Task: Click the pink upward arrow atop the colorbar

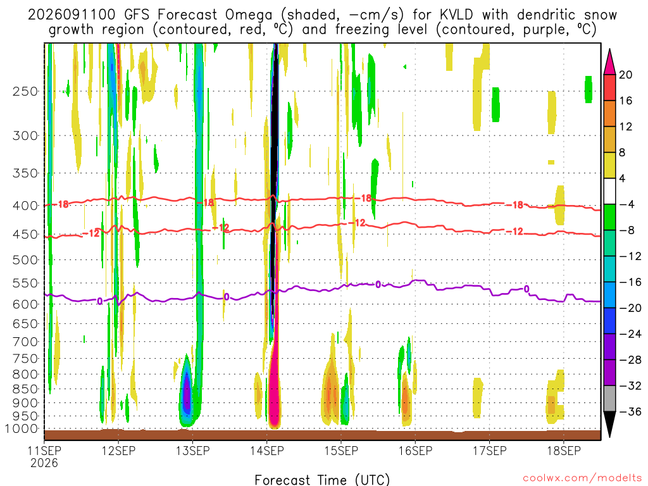Action: pyautogui.click(x=609, y=61)
